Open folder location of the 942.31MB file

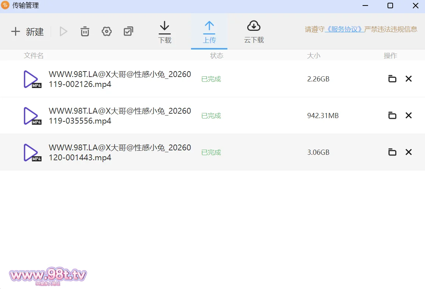392,116
